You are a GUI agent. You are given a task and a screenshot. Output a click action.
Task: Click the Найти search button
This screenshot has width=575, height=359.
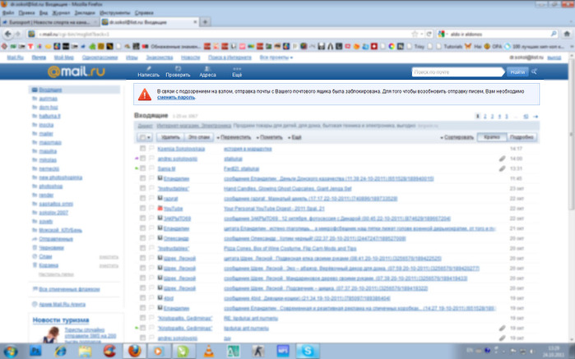point(517,71)
